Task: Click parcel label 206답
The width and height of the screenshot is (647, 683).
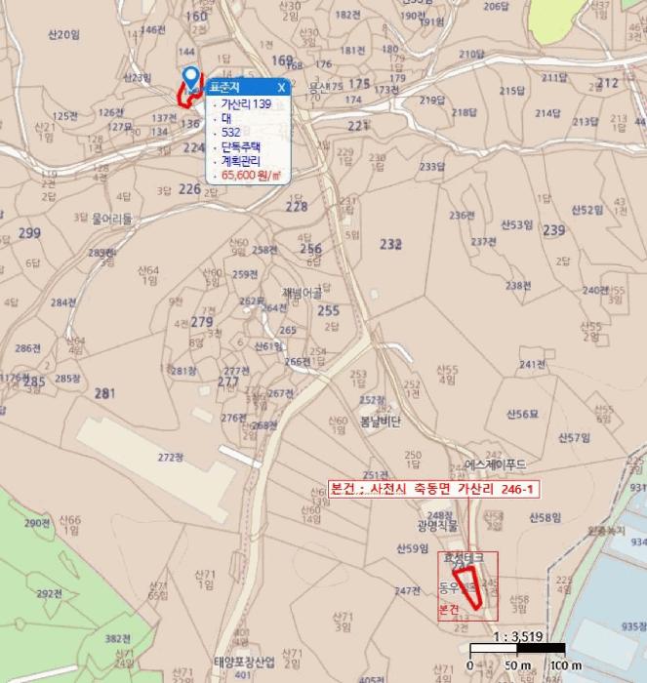Action: pyautogui.click(x=497, y=7)
